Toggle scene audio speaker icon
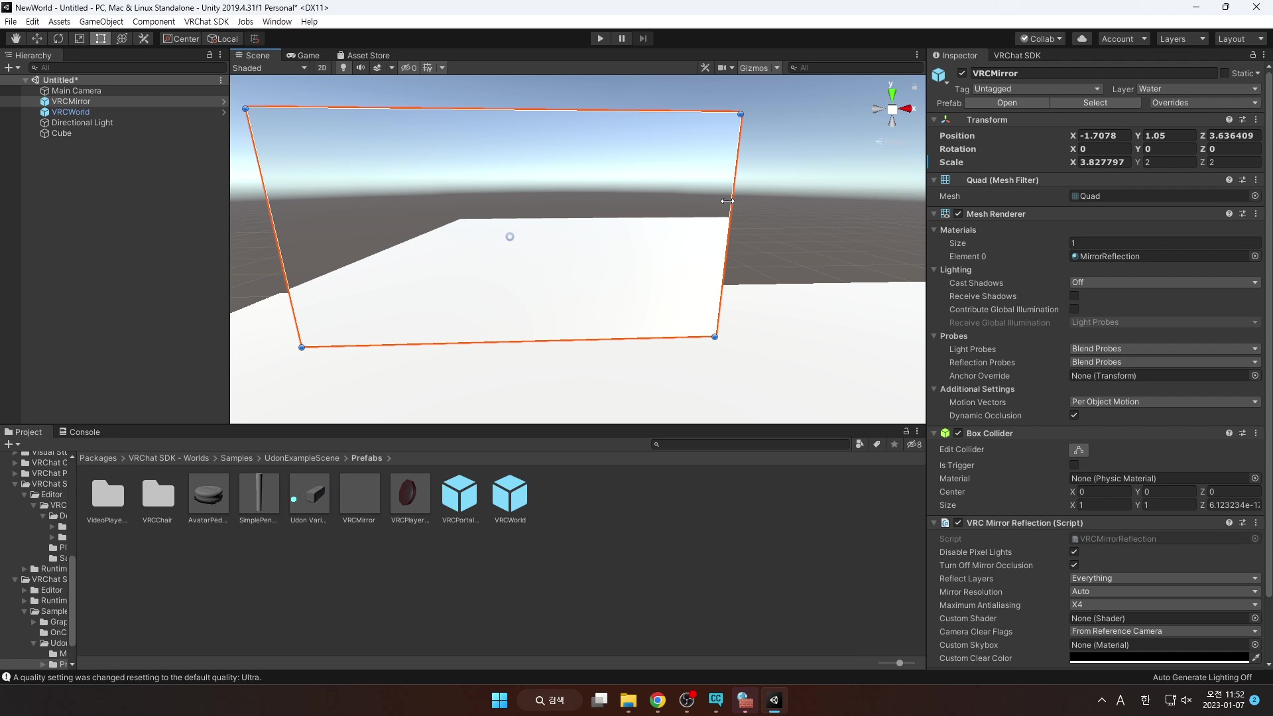This screenshot has width=1273, height=716. [360, 68]
